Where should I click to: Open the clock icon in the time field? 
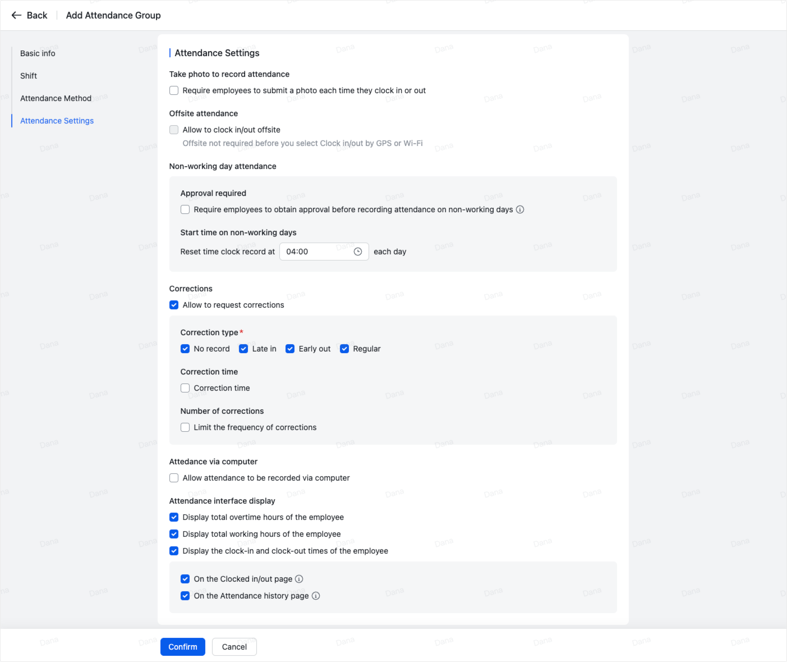tap(357, 252)
